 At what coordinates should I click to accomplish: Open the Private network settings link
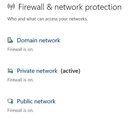point(37,71)
